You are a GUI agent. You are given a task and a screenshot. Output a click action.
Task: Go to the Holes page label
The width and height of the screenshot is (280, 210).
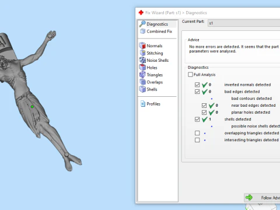[152, 68]
